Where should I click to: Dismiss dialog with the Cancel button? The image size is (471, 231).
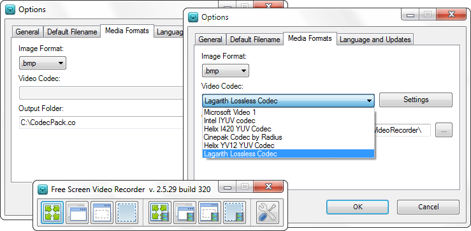[428, 207]
